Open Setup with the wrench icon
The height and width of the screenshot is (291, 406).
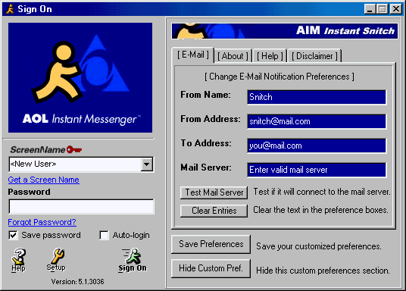point(56,260)
